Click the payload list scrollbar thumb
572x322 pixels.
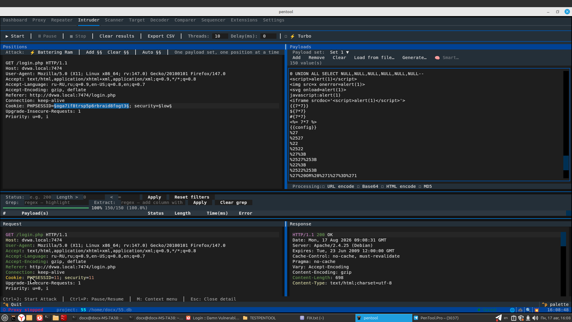(x=566, y=162)
